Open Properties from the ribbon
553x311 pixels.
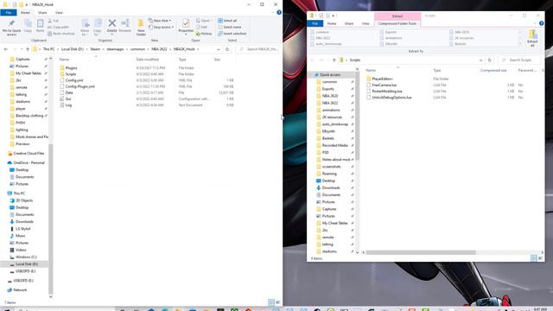(186, 28)
